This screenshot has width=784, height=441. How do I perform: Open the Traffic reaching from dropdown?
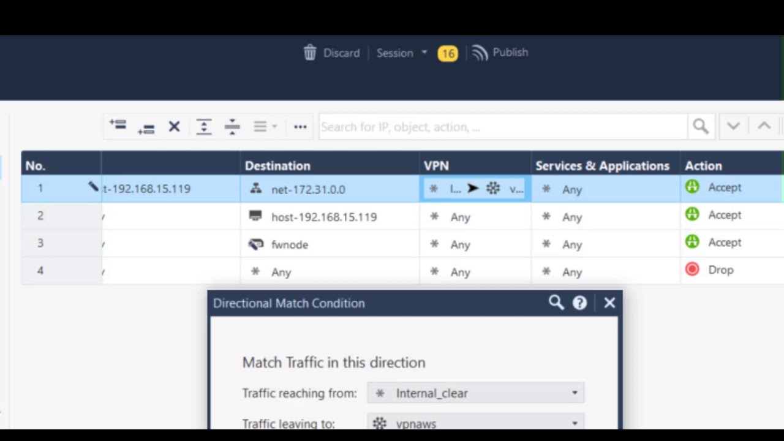pos(476,393)
